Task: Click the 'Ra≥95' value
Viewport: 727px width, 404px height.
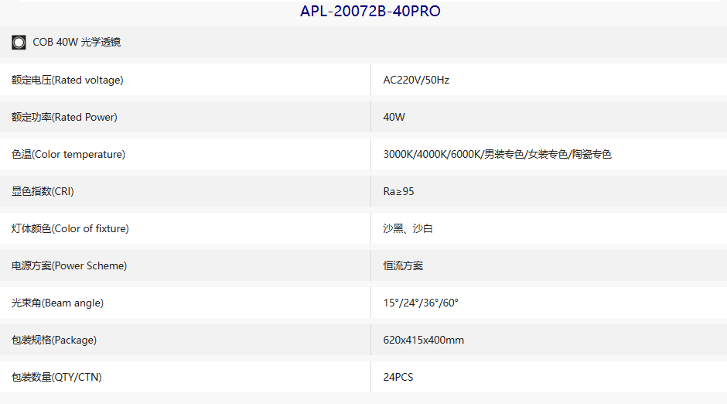Action: (398, 192)
